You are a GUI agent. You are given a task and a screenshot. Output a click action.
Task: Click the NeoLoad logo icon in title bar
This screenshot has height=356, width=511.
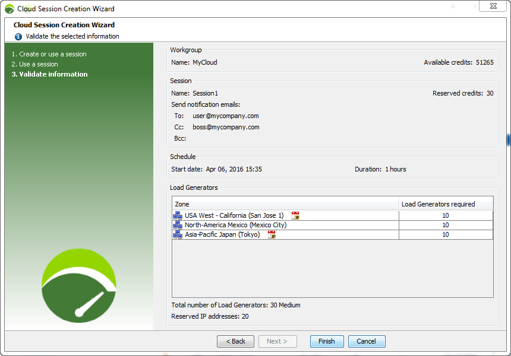pos(9,9)
